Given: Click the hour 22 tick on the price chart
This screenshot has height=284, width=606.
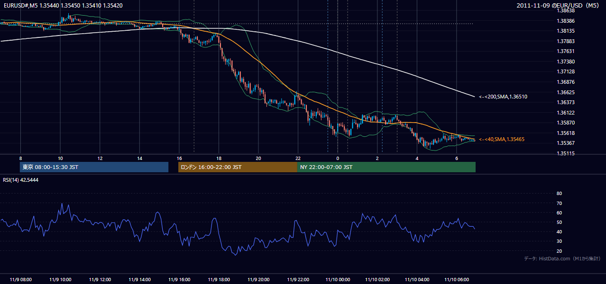Looking at the screenshot, I should [x=298, y=158].
